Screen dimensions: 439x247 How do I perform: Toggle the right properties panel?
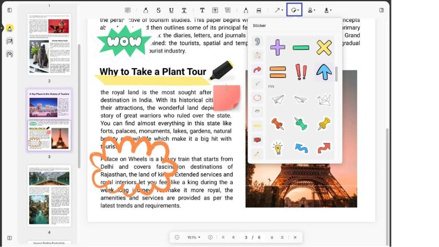[x=381, y=10]
